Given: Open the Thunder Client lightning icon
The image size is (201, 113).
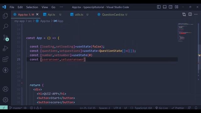Looking at the screenshot, I should coord(5,70).
